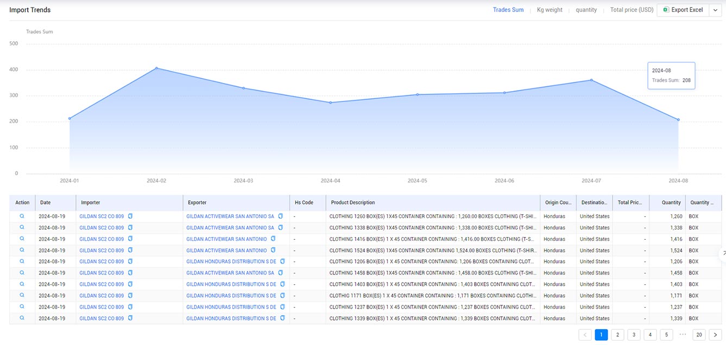726x345 pixels.
Task: Click the 2024-02 data point on chart
Action: [156, 68]
